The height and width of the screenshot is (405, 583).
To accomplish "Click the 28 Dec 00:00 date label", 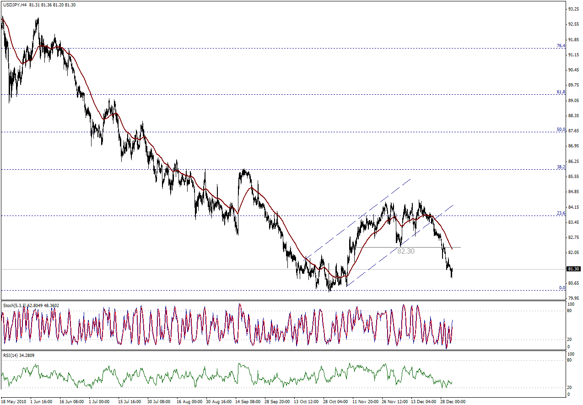I will tap(453, 401).
